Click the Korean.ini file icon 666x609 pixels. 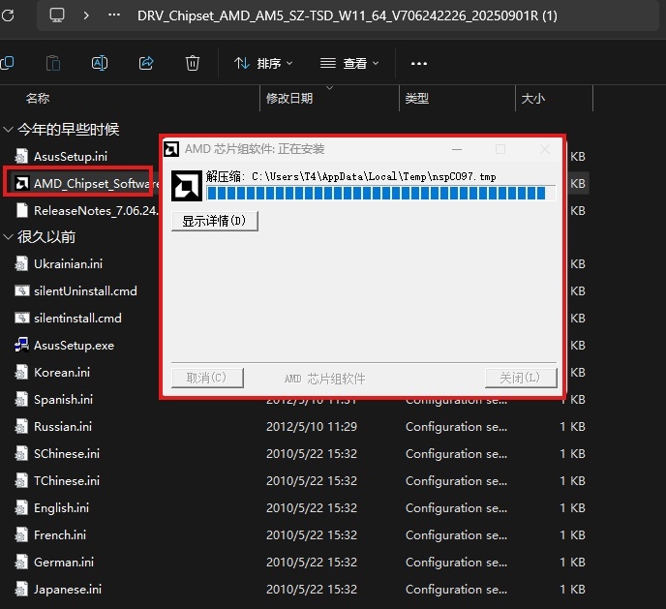21,373
